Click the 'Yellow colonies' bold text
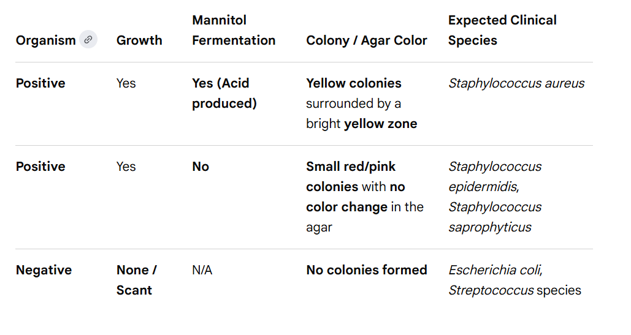The width and height of the screenshot is (631, 335). tap(354, 83)
